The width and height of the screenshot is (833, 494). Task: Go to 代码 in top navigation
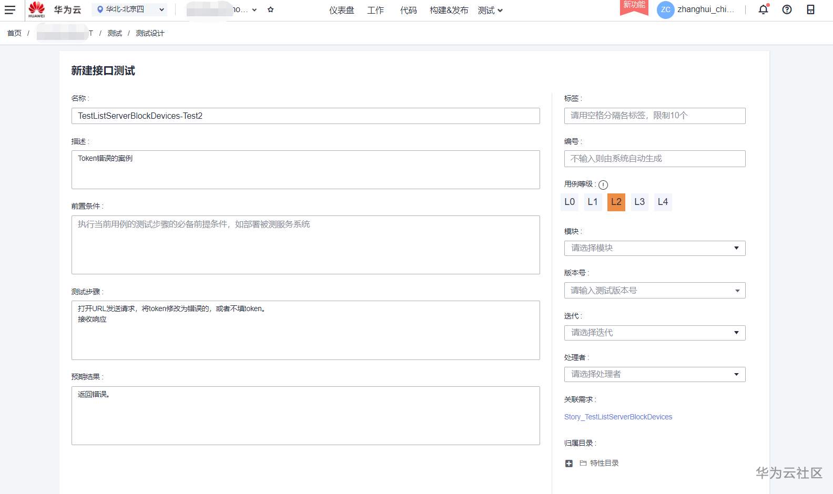pyautogui.click(x=408, y=10)
